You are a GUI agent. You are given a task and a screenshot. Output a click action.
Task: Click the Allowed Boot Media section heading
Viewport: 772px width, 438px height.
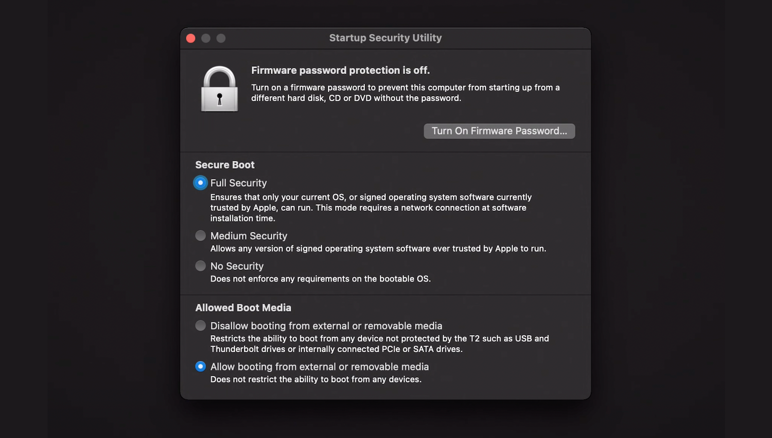(x=243, y=307)
